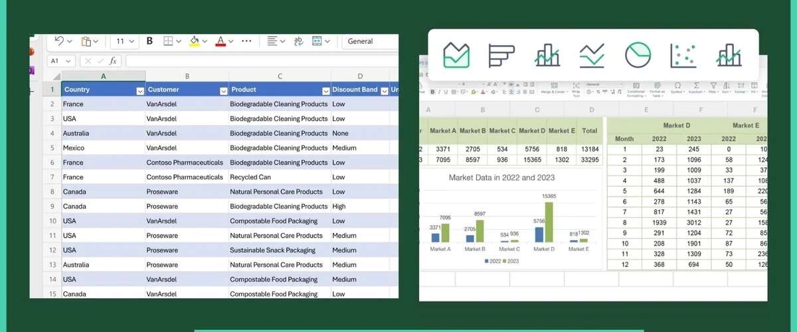
Task: Toggle Bold in the left Excel toolbar
Action: click(x=149, y=41)
